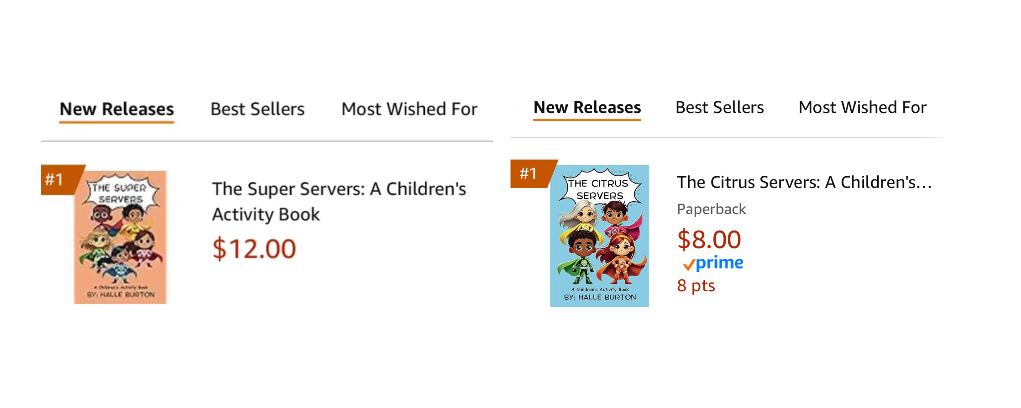Click the #1 badge on Super Servers
This screenshot has width=1021, height=408.
(x=59, y=180)
